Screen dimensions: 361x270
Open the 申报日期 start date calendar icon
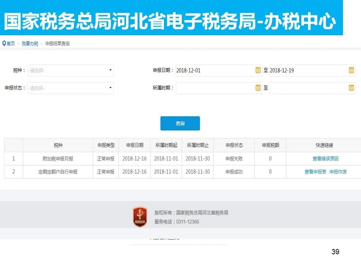(258, 70)
